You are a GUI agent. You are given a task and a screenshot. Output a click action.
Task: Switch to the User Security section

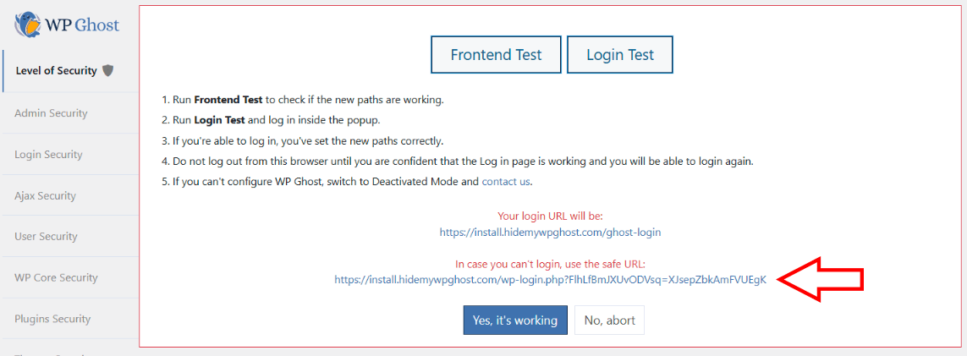pos(46,237)
